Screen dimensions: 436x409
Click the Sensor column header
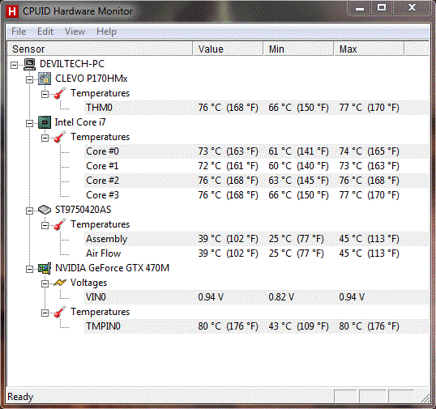coord(100,49)
